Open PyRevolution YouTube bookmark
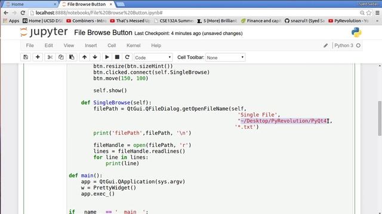This screenshot has width=382, height=214. tap(349, 21)
